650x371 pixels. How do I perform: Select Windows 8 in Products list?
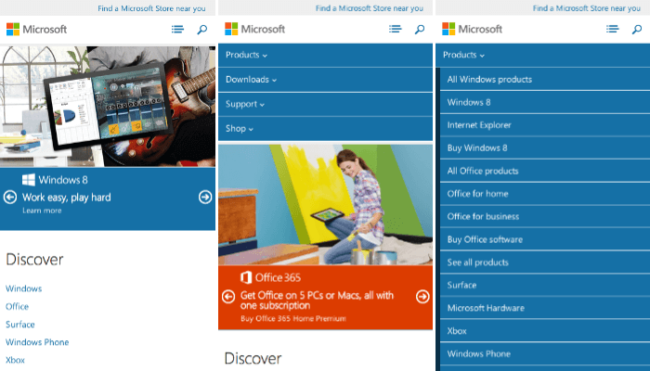[545, 102]
